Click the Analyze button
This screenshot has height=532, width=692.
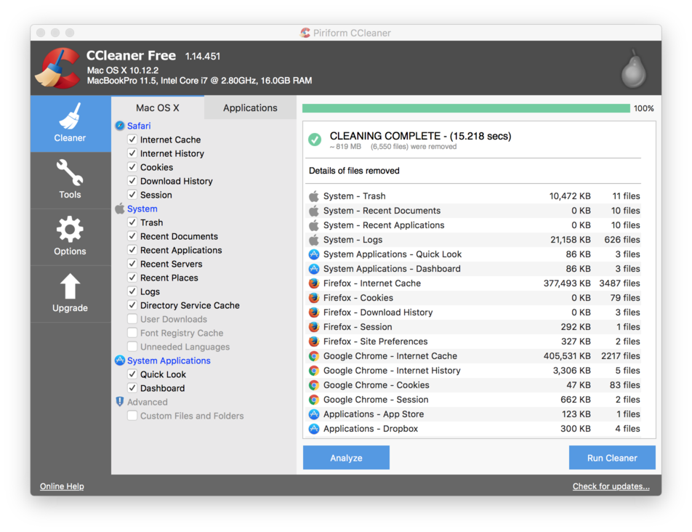pyautogui.click(x=346, y=457)
